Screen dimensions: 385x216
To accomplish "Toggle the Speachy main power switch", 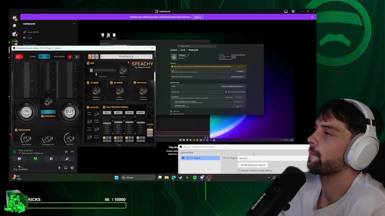I will coord(19,56).
